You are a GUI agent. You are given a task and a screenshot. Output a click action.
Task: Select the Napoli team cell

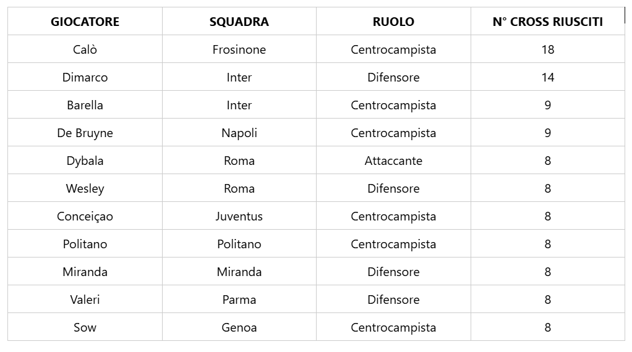239,132
